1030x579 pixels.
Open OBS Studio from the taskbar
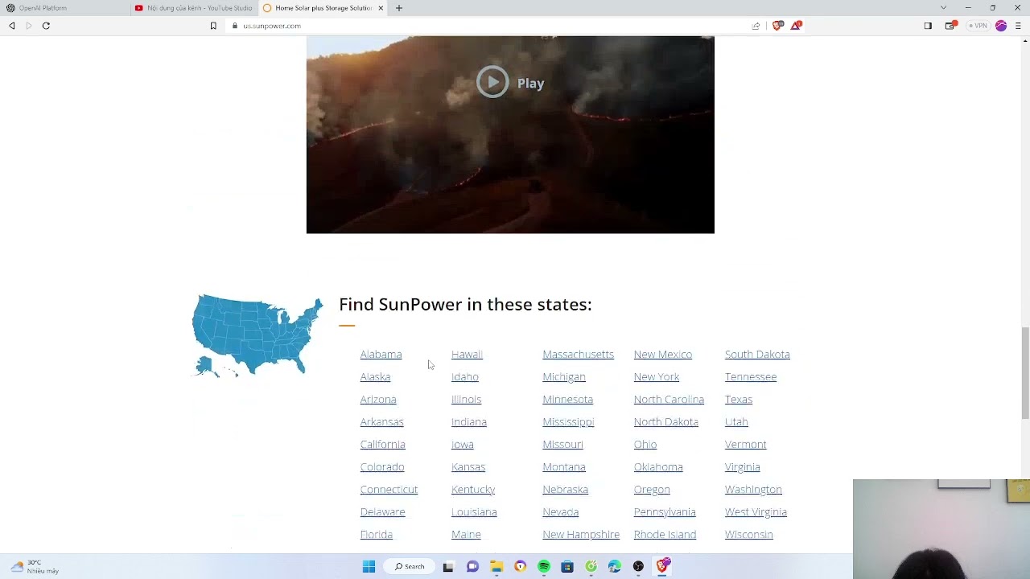coord(638,566)
